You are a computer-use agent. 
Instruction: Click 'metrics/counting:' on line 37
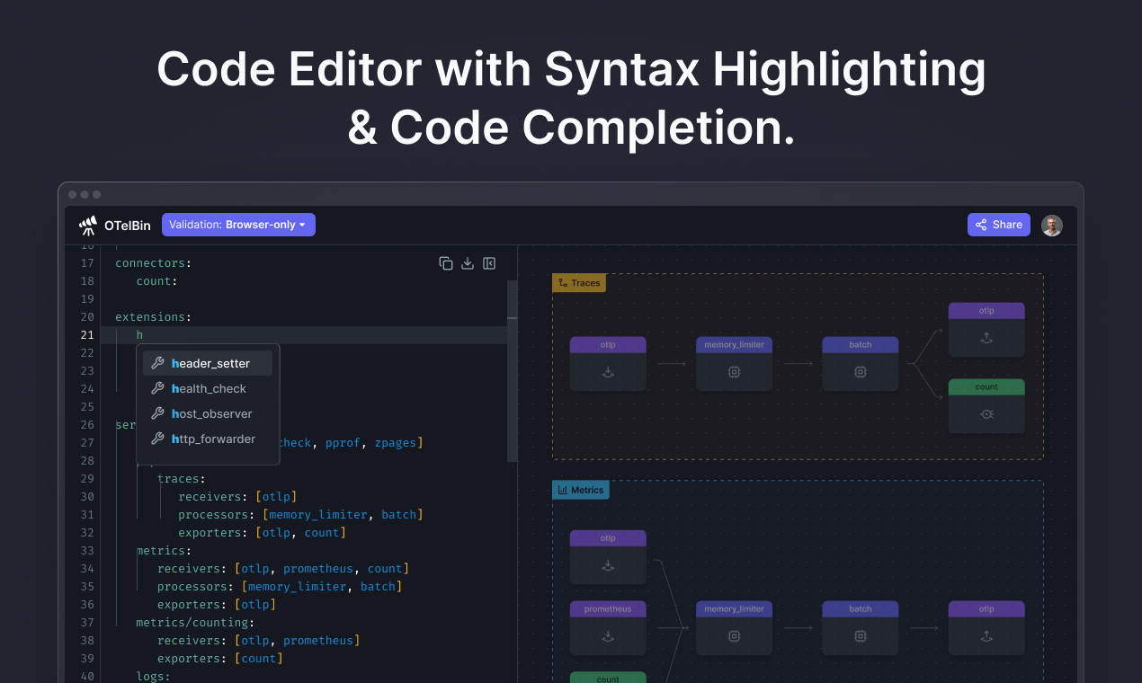tap(195, 623)
